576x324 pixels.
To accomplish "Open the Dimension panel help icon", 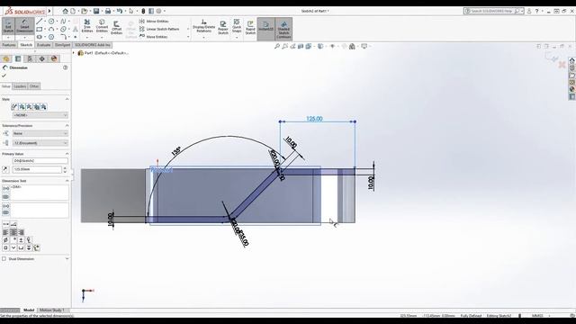I will pyautogui.click(x=66, y=67).
